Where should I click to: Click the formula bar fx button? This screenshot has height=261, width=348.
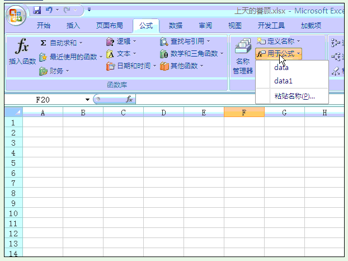pyautogui.click(x=129, y=99)
